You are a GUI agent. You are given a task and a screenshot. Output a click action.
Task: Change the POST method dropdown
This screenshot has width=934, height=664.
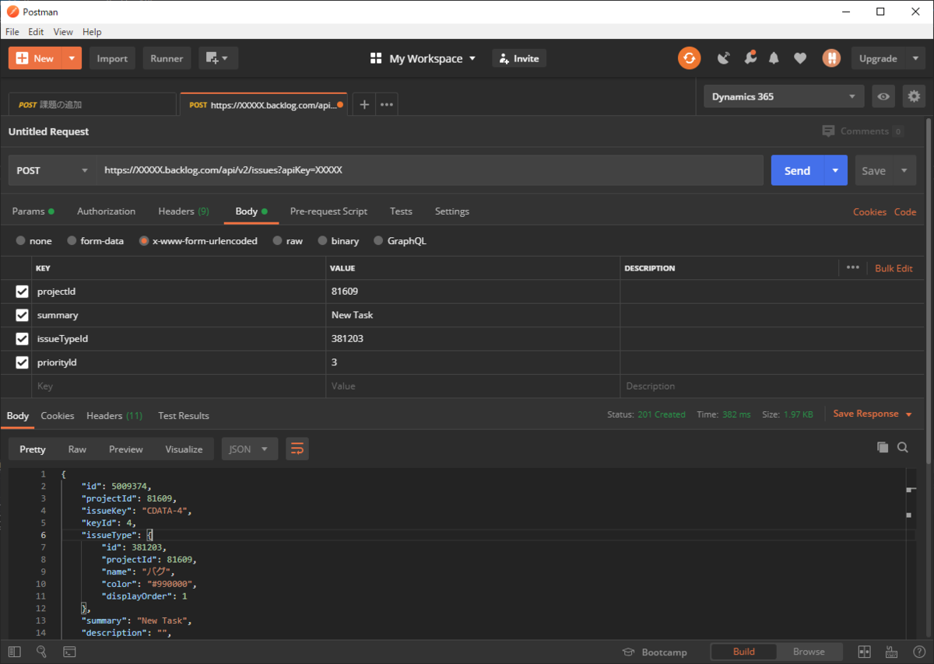[x=52, y=170]
